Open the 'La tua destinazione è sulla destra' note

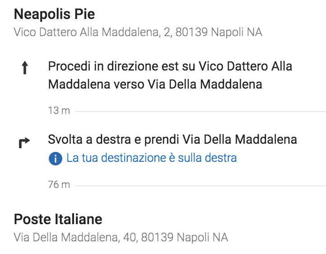(x=151, y=158)
